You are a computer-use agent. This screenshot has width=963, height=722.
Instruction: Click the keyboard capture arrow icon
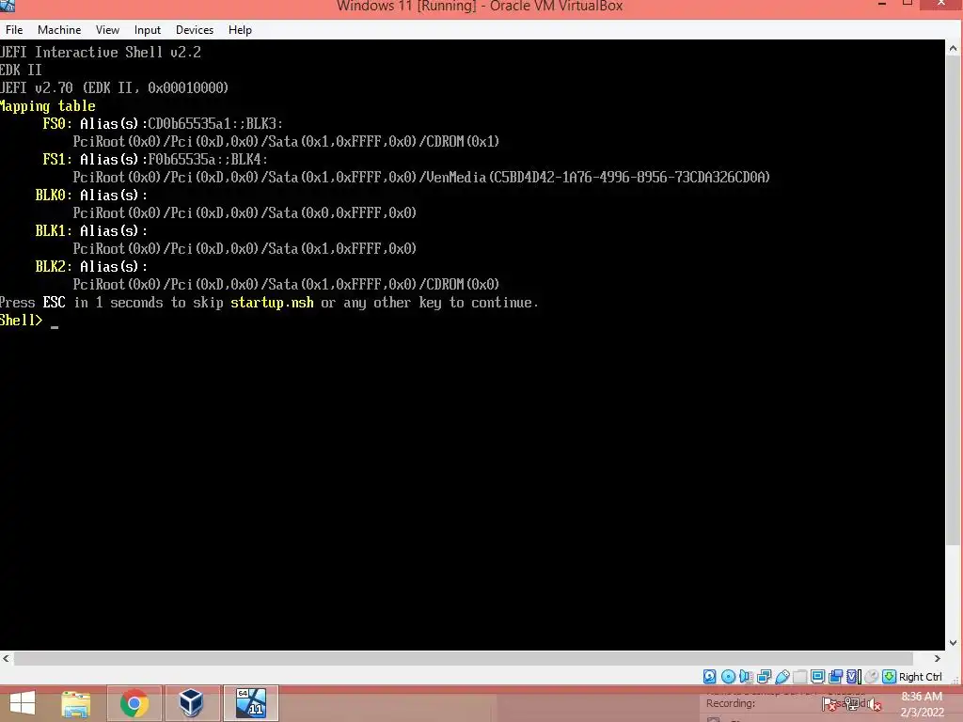click(889, 677)
